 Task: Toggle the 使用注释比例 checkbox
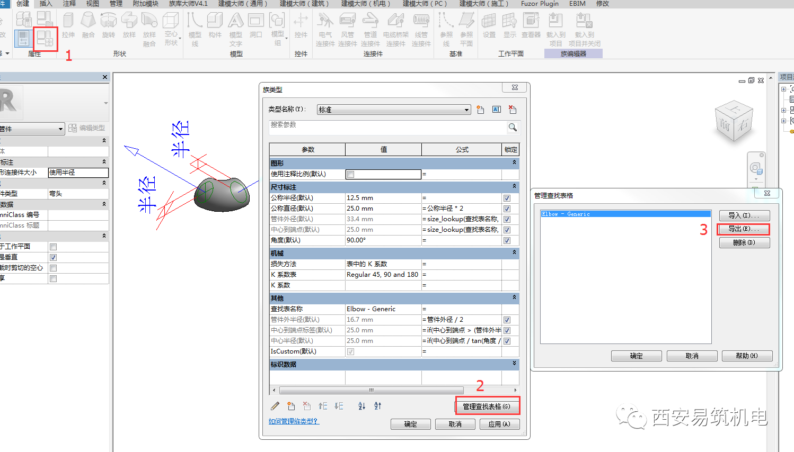point(350,174)
